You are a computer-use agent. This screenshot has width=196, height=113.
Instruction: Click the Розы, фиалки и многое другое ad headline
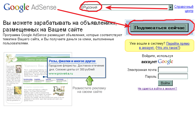pyautogui.click(x=72, y=61)
